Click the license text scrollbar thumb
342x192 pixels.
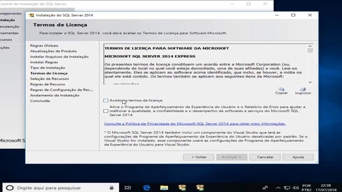point(310,51)
